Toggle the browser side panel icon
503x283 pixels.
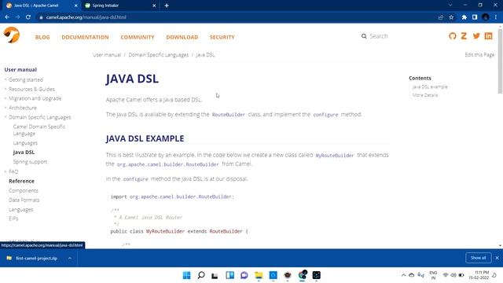475,17
